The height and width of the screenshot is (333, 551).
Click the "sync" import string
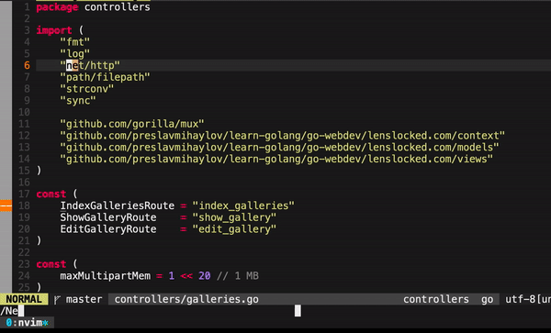click(x=78, y=101)
